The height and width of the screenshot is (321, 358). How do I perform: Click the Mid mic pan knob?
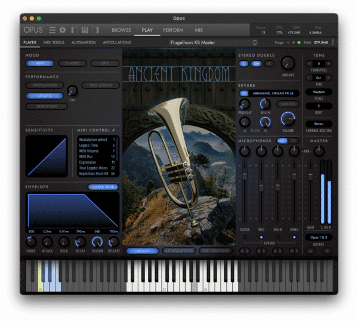click(x=261, y=151)
